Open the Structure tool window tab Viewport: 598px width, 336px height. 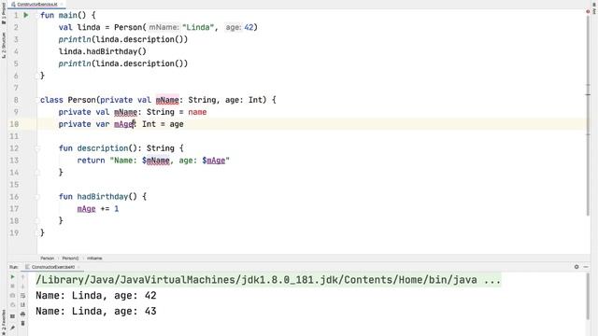pos(4,46)
